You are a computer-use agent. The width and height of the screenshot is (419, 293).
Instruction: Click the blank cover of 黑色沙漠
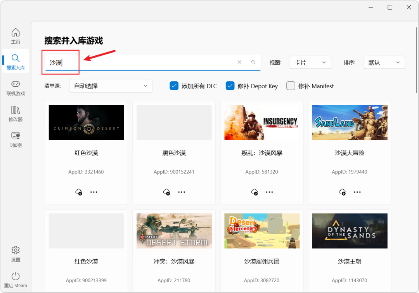(x=174, y=122)
